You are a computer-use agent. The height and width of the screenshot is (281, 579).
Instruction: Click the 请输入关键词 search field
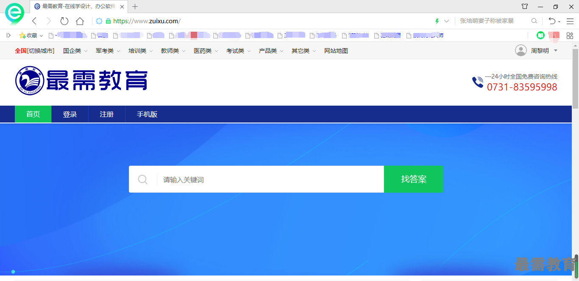tap(270, 180)
